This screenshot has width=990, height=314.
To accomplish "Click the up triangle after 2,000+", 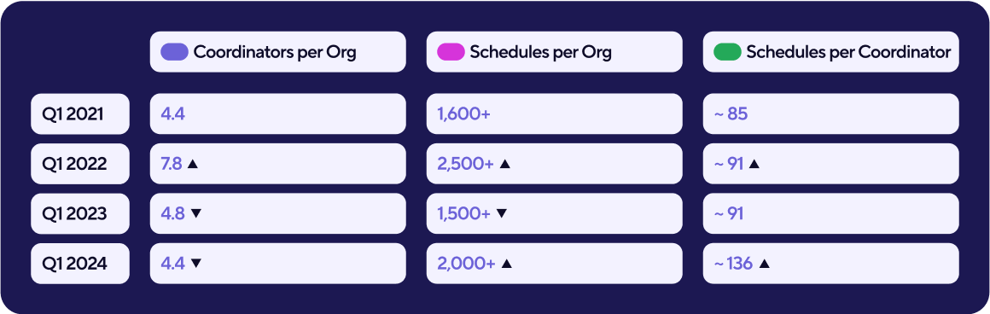I will pyautogui.click(x=506, y=264).
